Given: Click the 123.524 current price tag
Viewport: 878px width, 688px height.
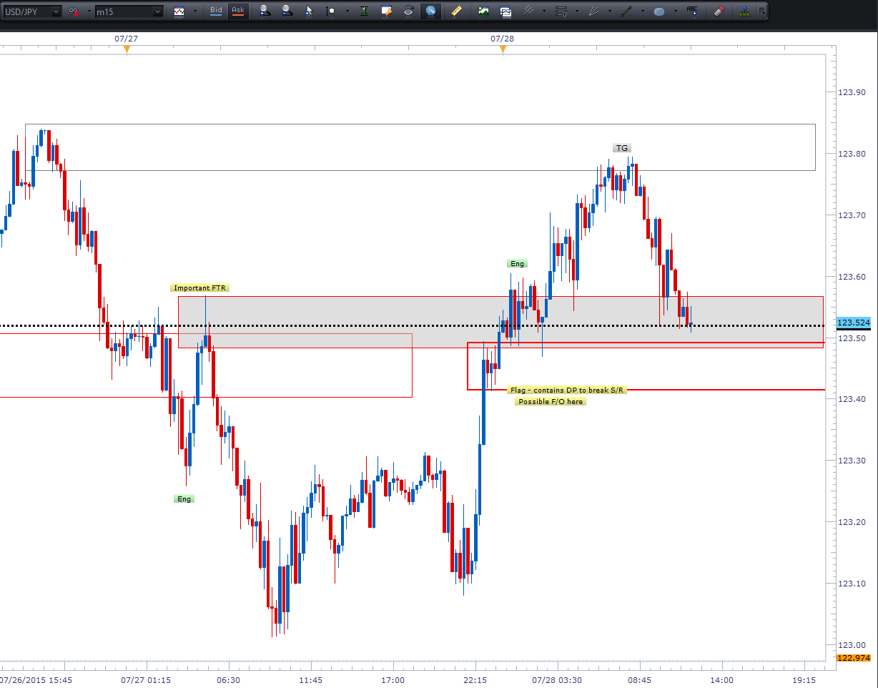Looking at the screenshot, I should 852,323.
